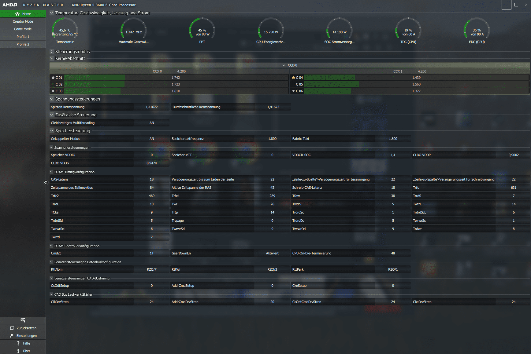Click Fabric-Takt value 1.800
The image size is (531, 354).
(x=393, y=139)
